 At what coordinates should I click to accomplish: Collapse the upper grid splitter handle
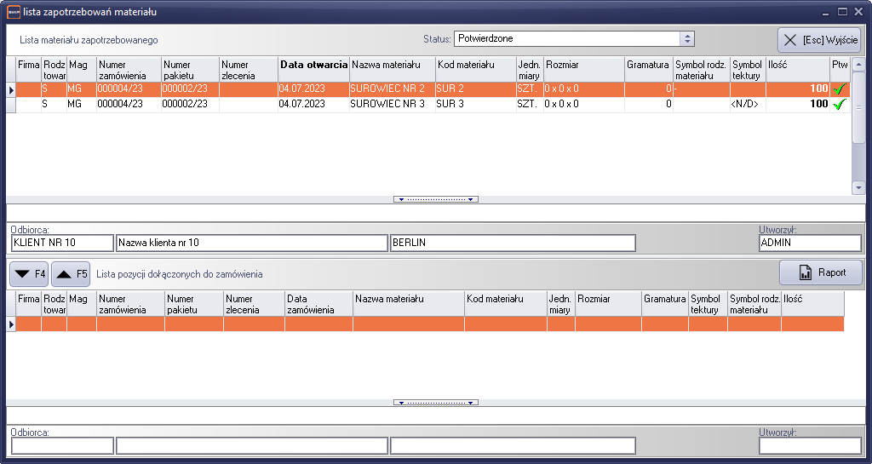(435, 199)
